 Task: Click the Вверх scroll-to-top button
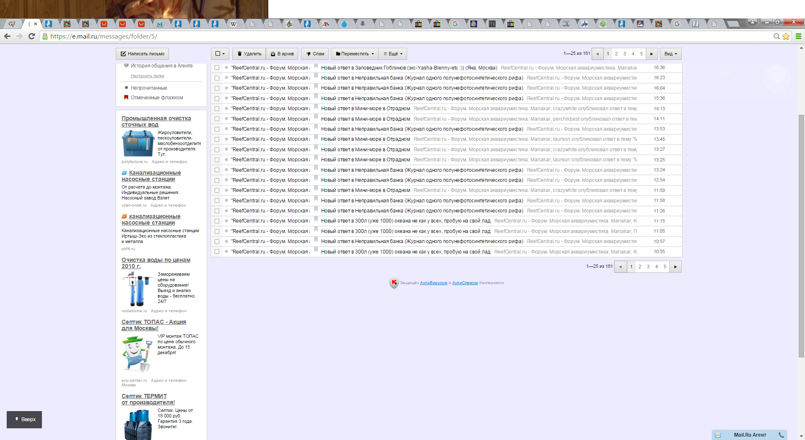click(x=24, y=419)
